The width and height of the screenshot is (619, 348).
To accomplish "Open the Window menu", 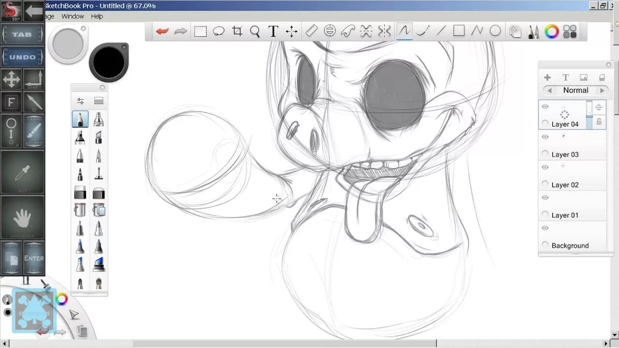I will click(73, 16).
